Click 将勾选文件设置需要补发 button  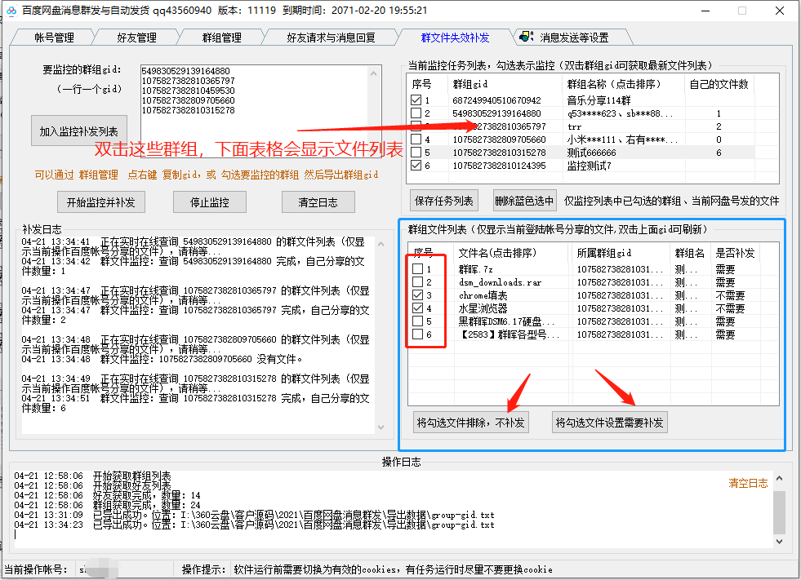point(612,422)
